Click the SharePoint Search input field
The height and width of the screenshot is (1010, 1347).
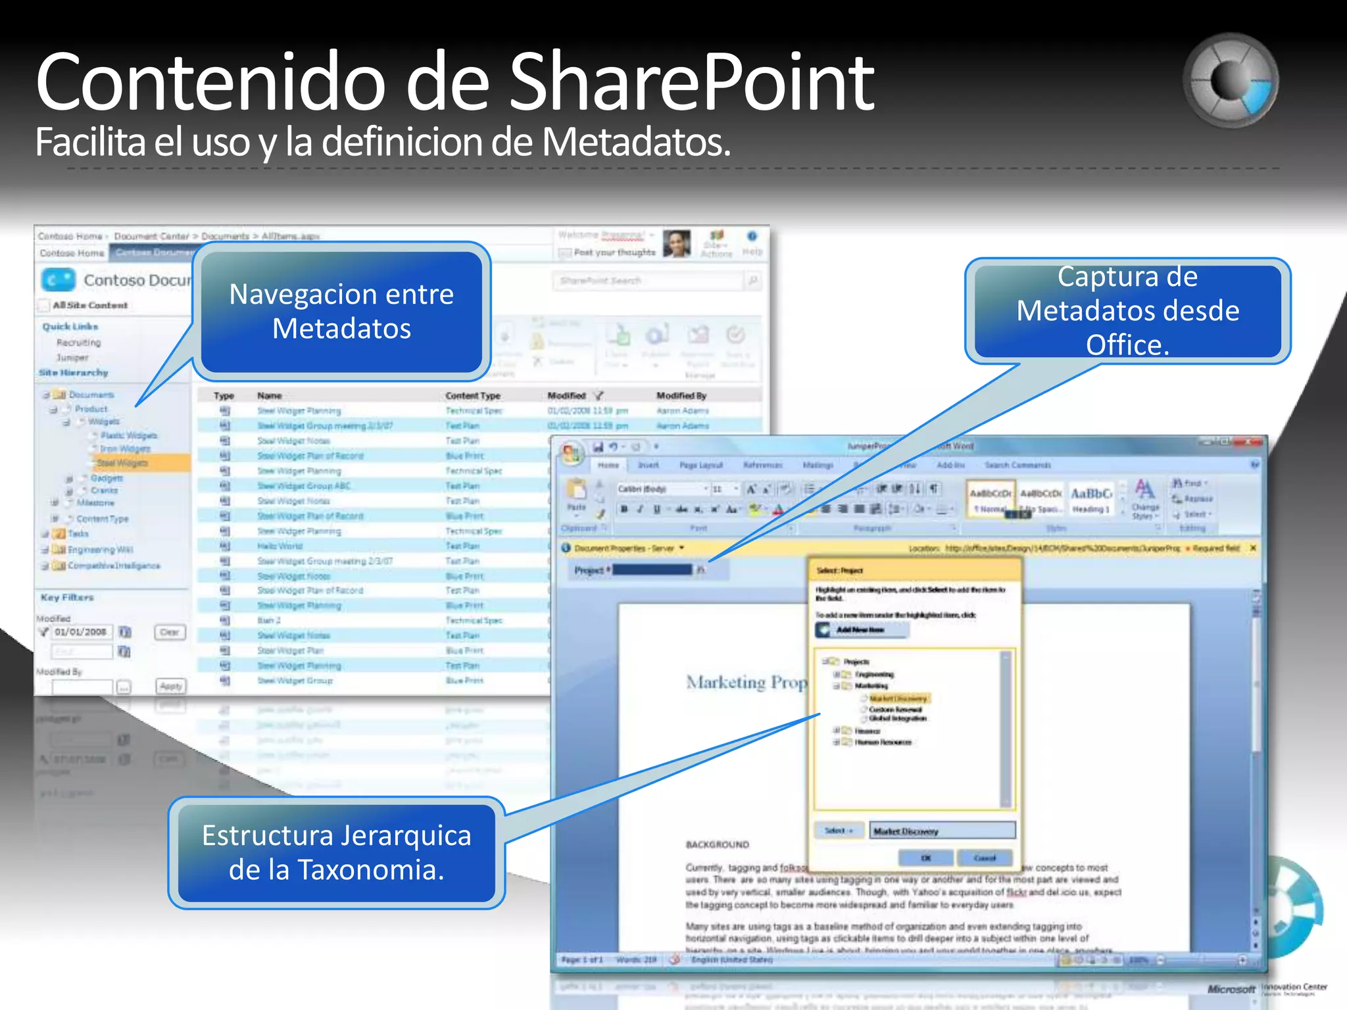(647, 281)
